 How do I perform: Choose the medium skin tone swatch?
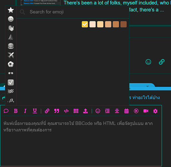(x=108, y=24)
